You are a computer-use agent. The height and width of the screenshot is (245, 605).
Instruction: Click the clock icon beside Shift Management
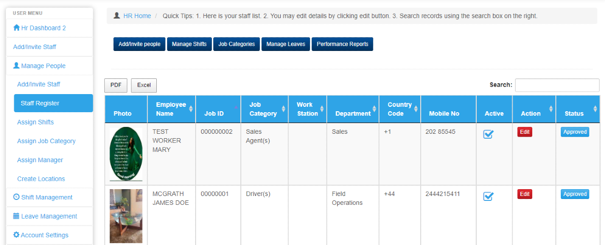point(16,197)
